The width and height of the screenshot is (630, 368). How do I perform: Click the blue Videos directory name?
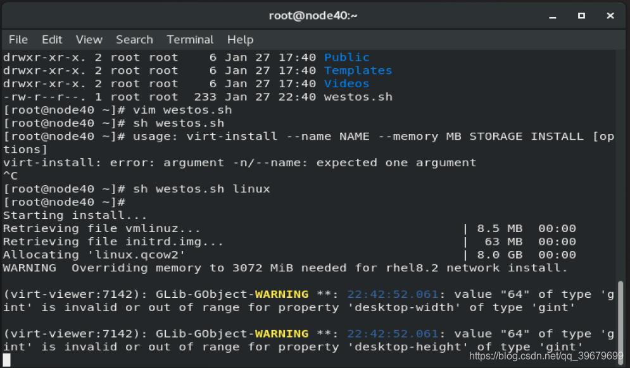click(346, 84)
